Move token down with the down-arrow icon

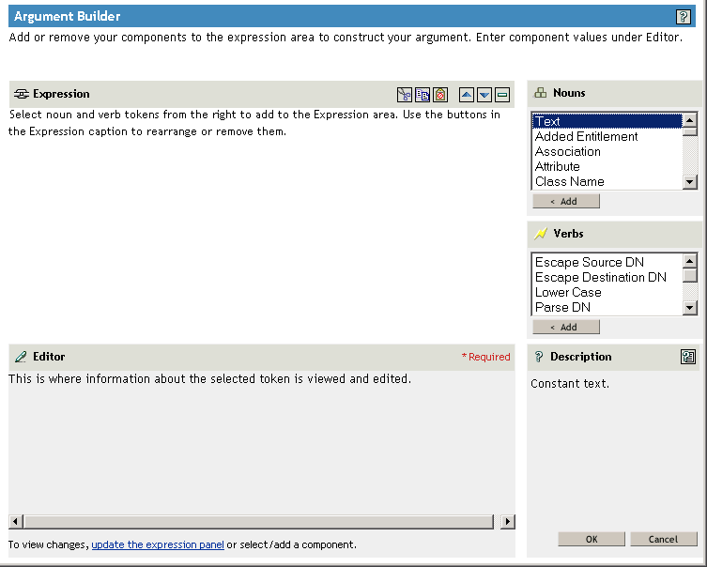pyautogui.click(x=484, y=95)
